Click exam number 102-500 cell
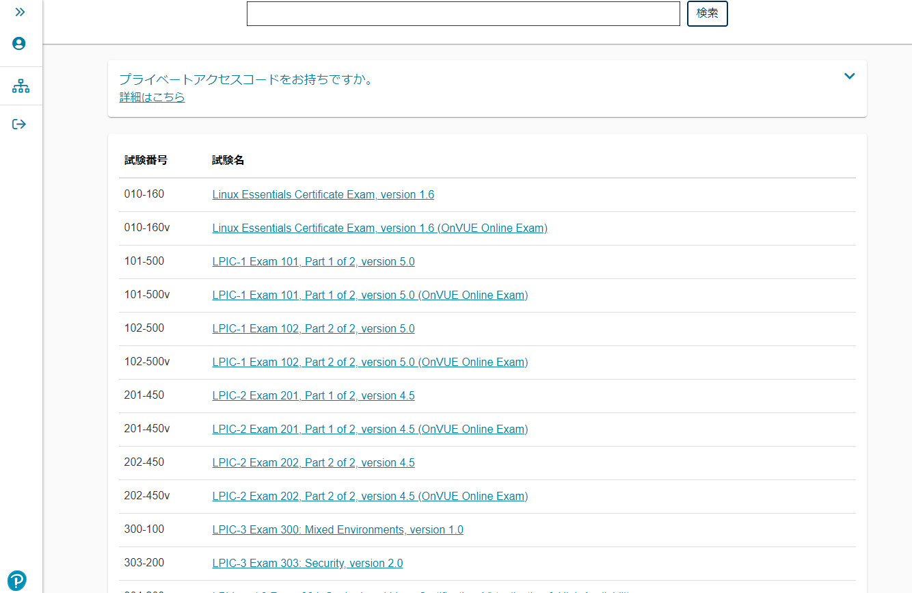 144,328
